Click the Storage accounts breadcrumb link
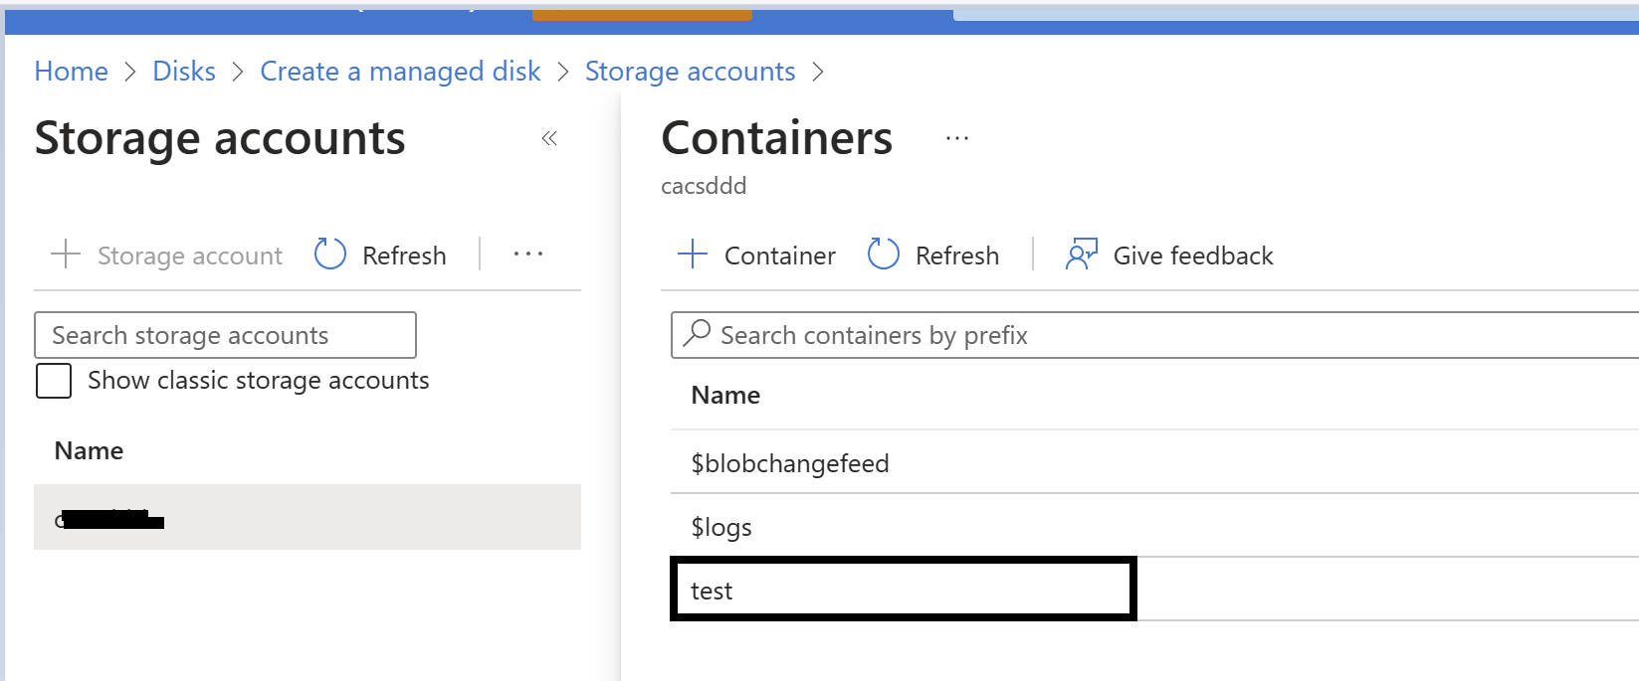Screen dimensions: 1639x681 [691, 72]
